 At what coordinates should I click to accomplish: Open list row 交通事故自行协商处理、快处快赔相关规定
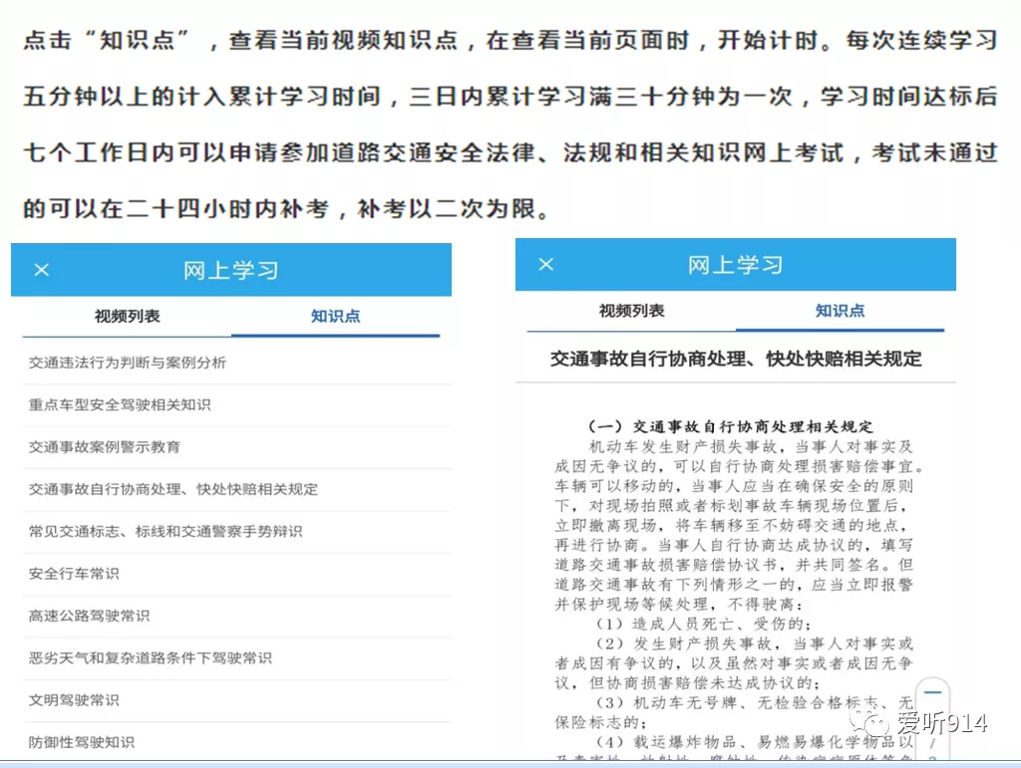pos(237,489)
